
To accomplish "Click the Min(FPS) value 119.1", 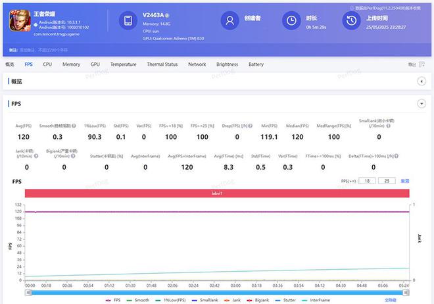I will [269, 137].
